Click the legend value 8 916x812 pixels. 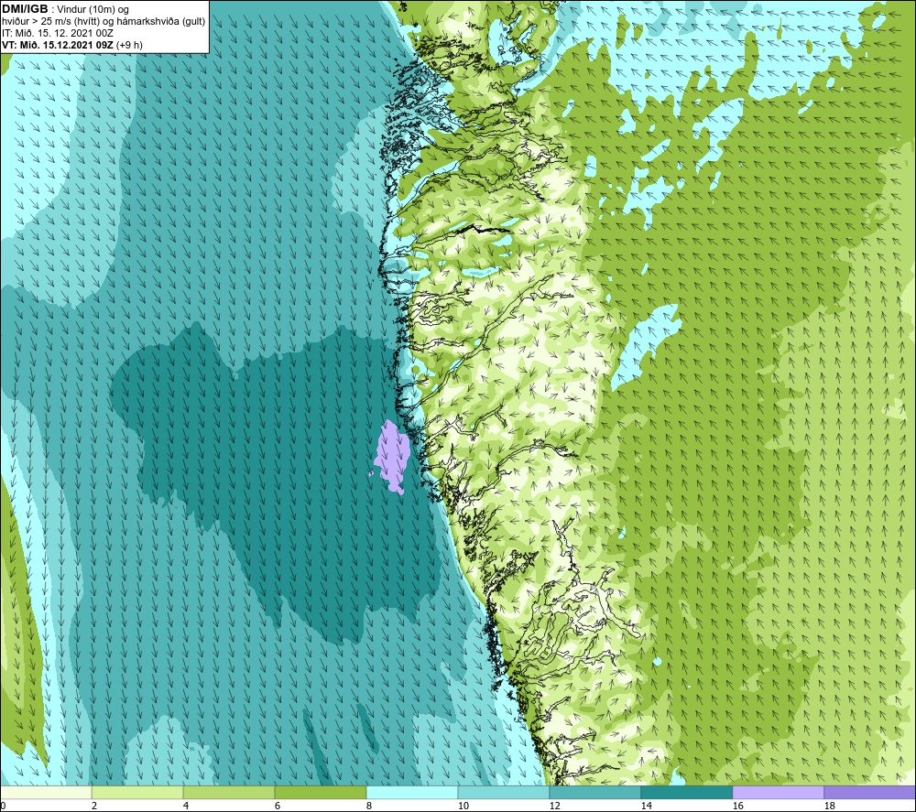(368, 806)
